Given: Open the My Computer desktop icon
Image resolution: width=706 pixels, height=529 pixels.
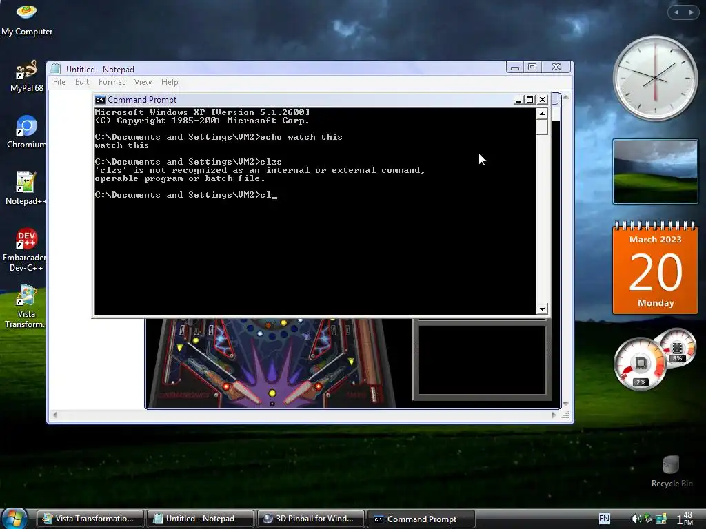Looking at the screenshot, I should coord(27,19).
